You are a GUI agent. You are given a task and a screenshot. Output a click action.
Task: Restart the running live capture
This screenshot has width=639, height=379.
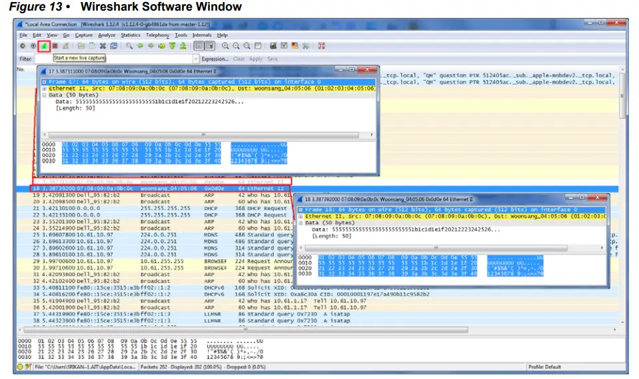[x=65, y=46]
